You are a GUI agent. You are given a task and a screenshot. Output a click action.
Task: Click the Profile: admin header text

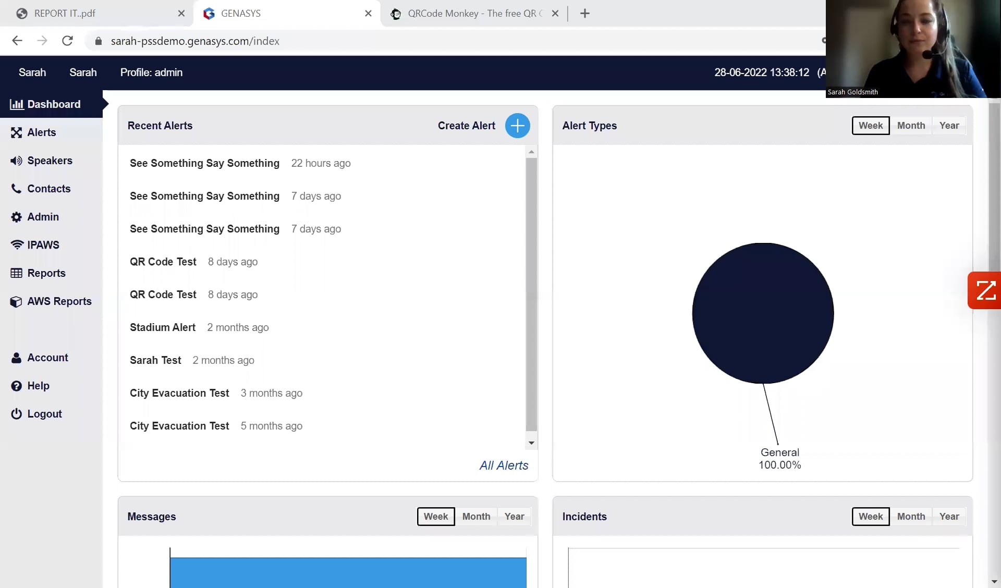151,72
